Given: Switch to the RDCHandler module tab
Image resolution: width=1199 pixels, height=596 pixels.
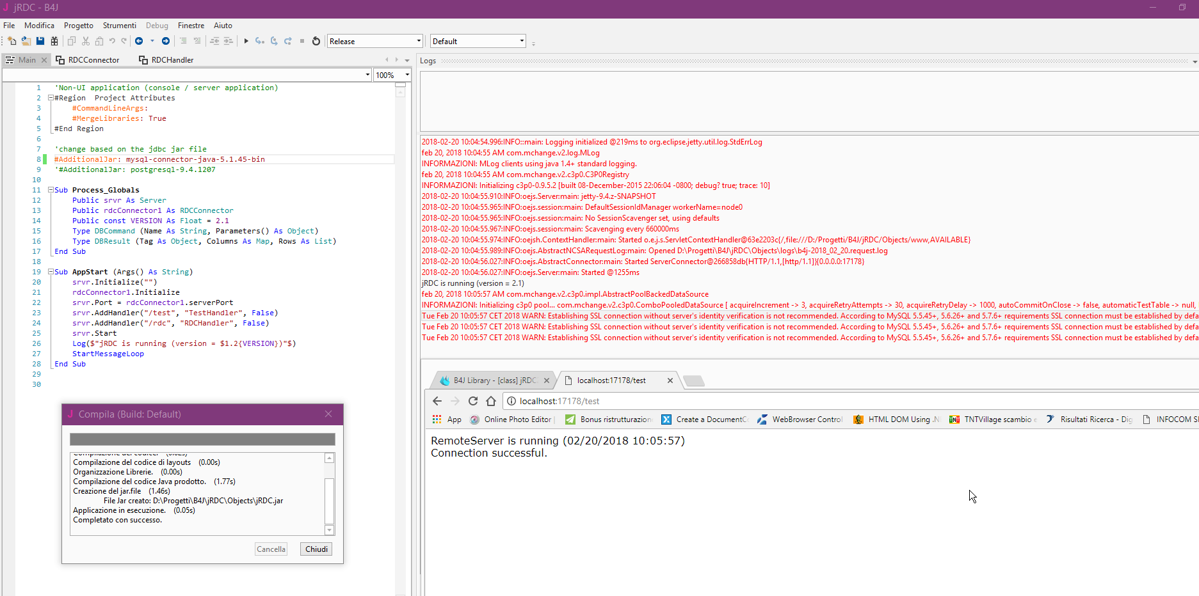Looking at the screenshot, I should coord(166,60).
